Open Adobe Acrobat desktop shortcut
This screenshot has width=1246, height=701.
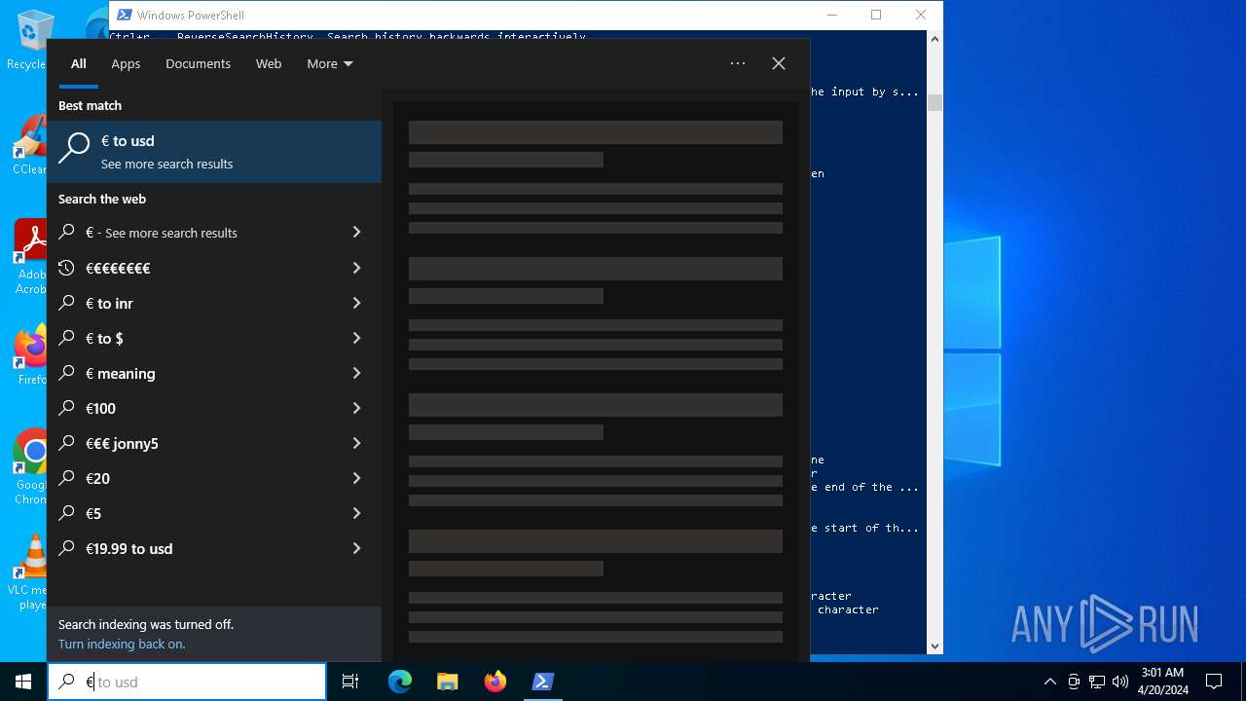pos(32,257)
